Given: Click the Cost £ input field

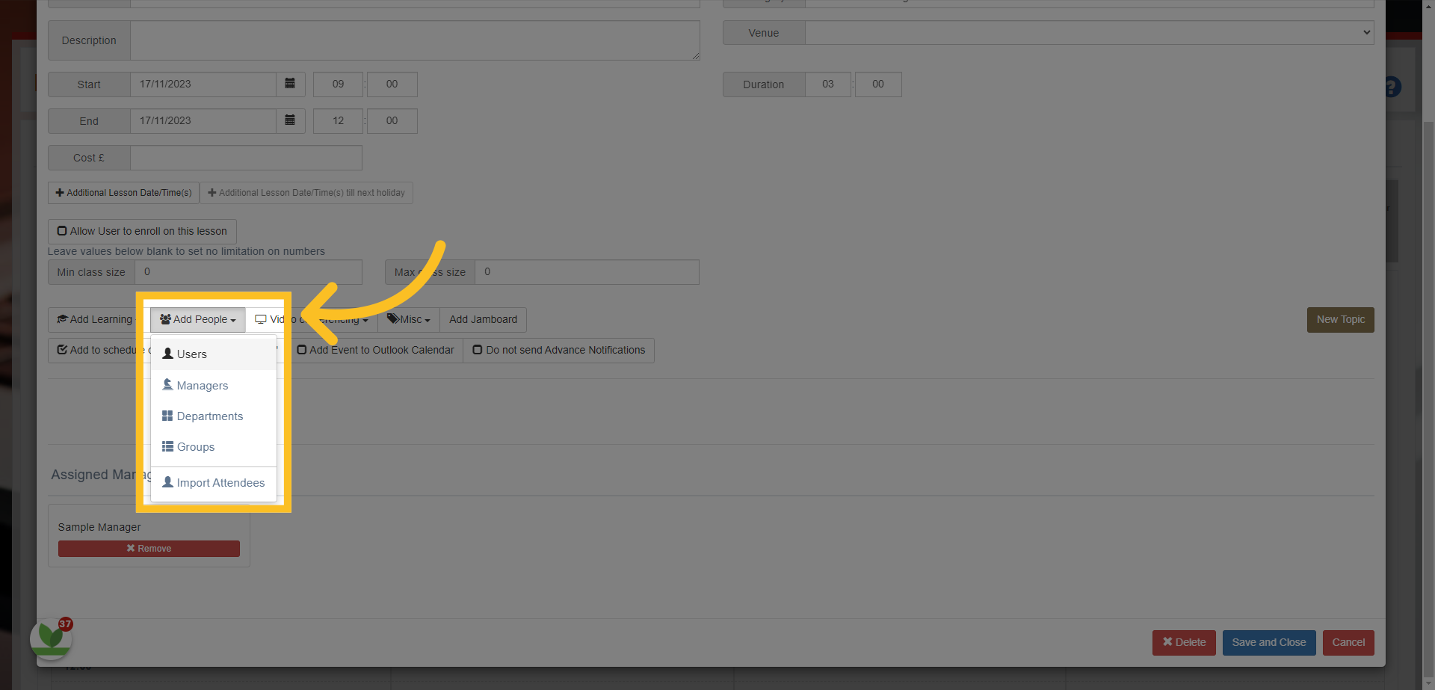Looking at the screenshot, I should click(x=246, y=158).
